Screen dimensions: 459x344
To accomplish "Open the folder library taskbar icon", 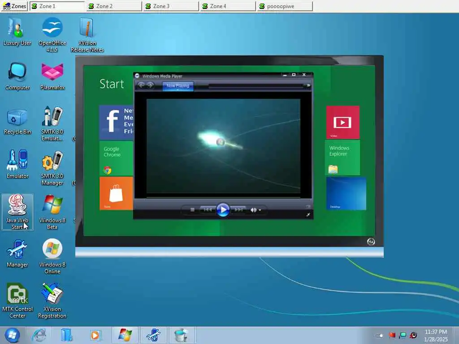I will pos(67,335).
